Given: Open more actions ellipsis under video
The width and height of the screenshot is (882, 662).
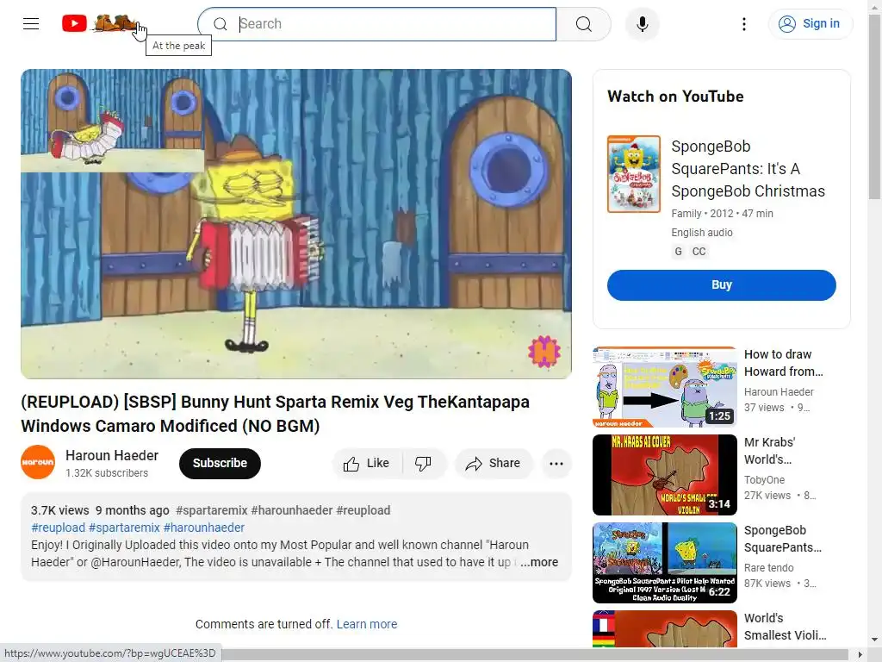Looking at the screenshot, I should pyautogui.click(x=556, y=463).
